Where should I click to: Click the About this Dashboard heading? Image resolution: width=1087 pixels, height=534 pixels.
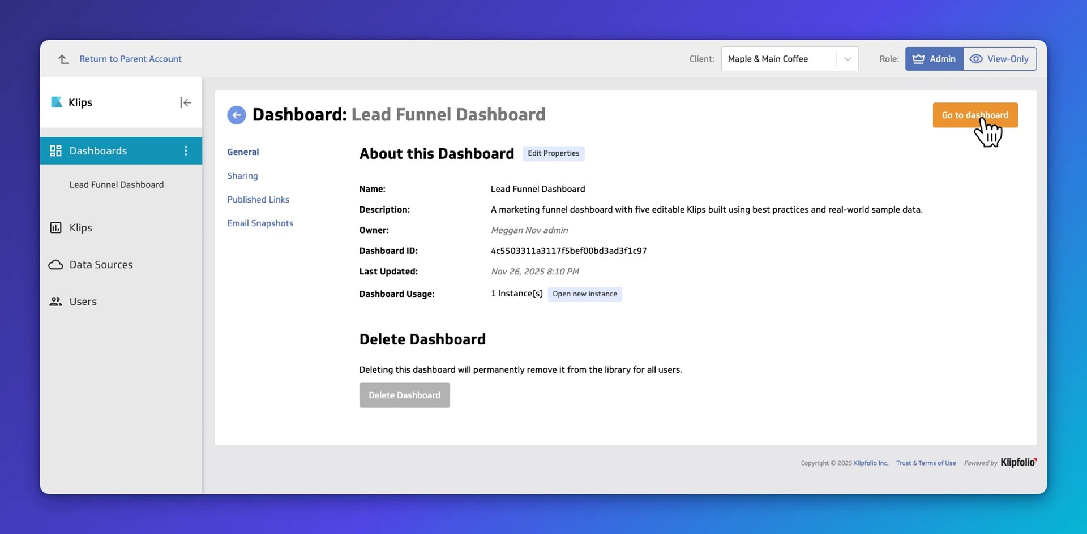point(436,153)
